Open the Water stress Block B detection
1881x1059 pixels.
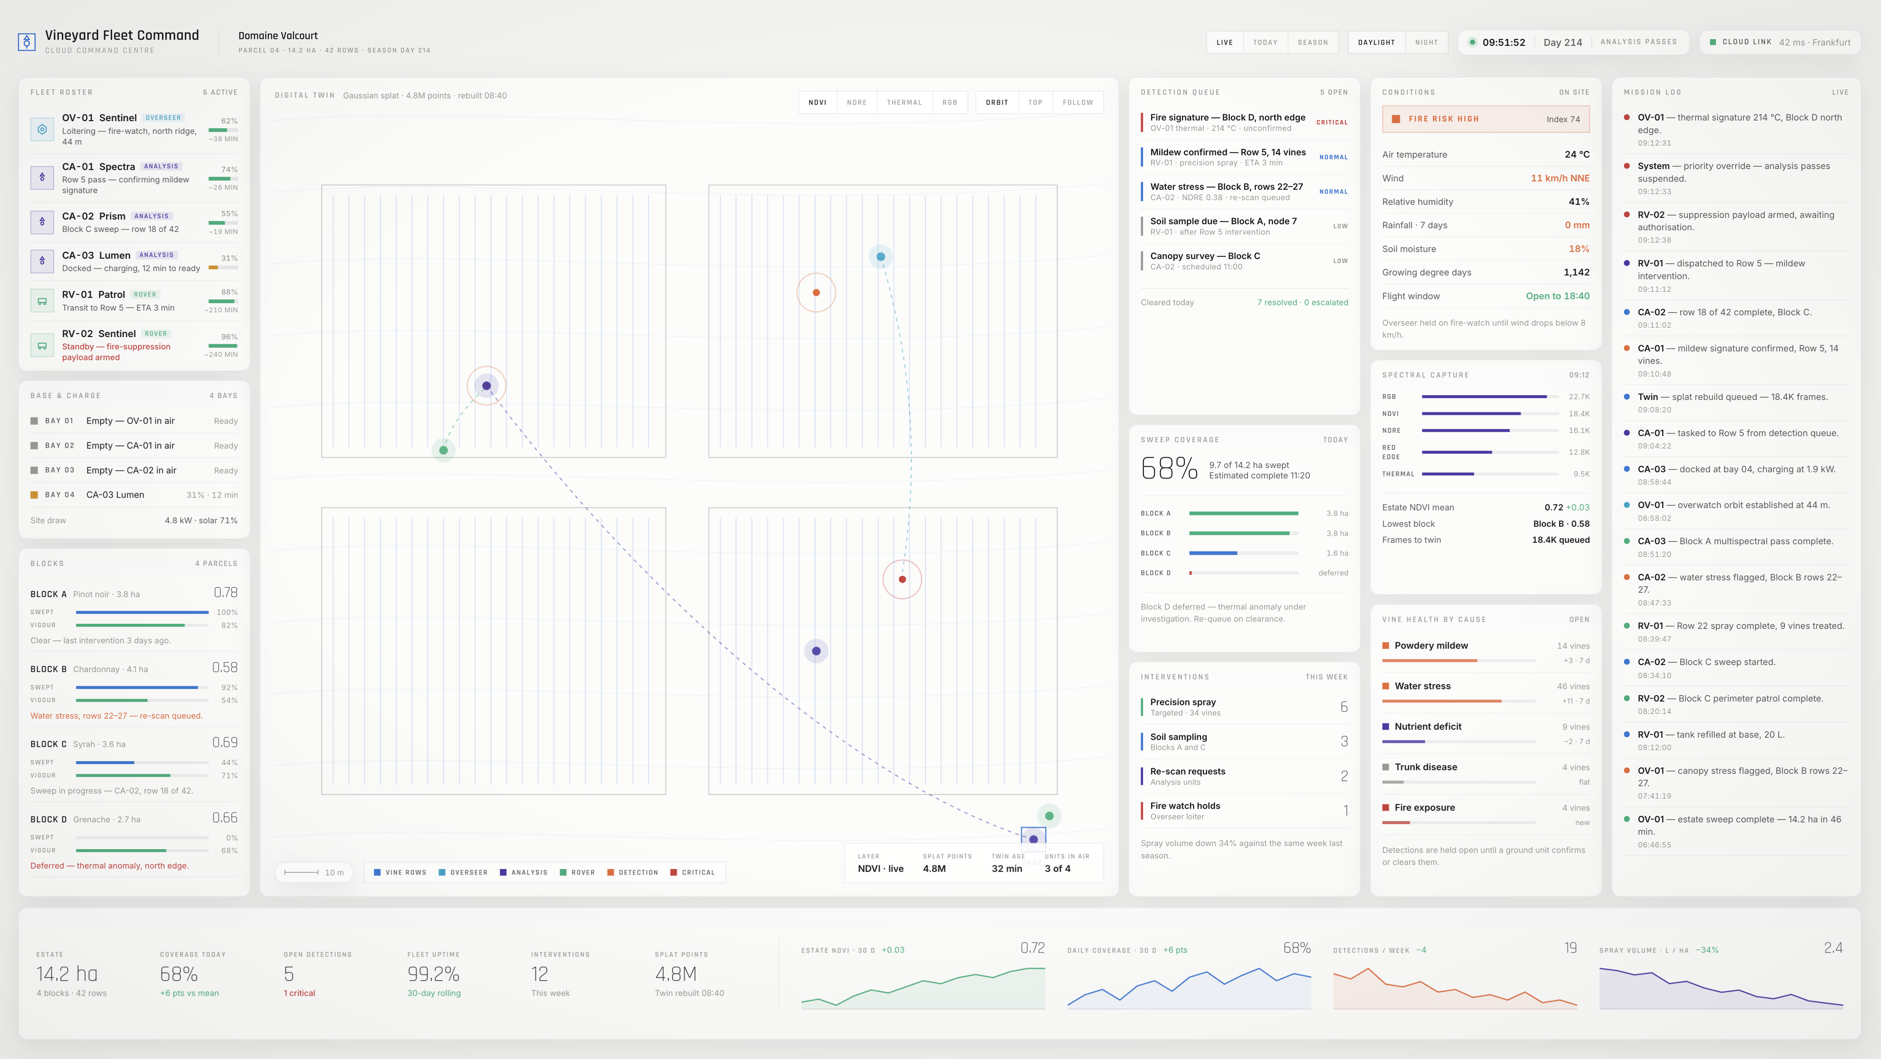(1244, 191)
